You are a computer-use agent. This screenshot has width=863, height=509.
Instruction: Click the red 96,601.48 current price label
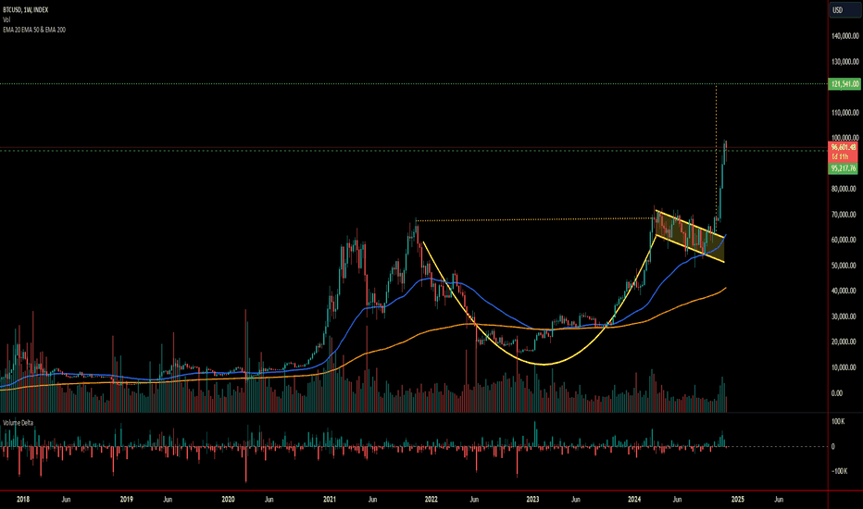pyautogui.click(x=844, y=147)
